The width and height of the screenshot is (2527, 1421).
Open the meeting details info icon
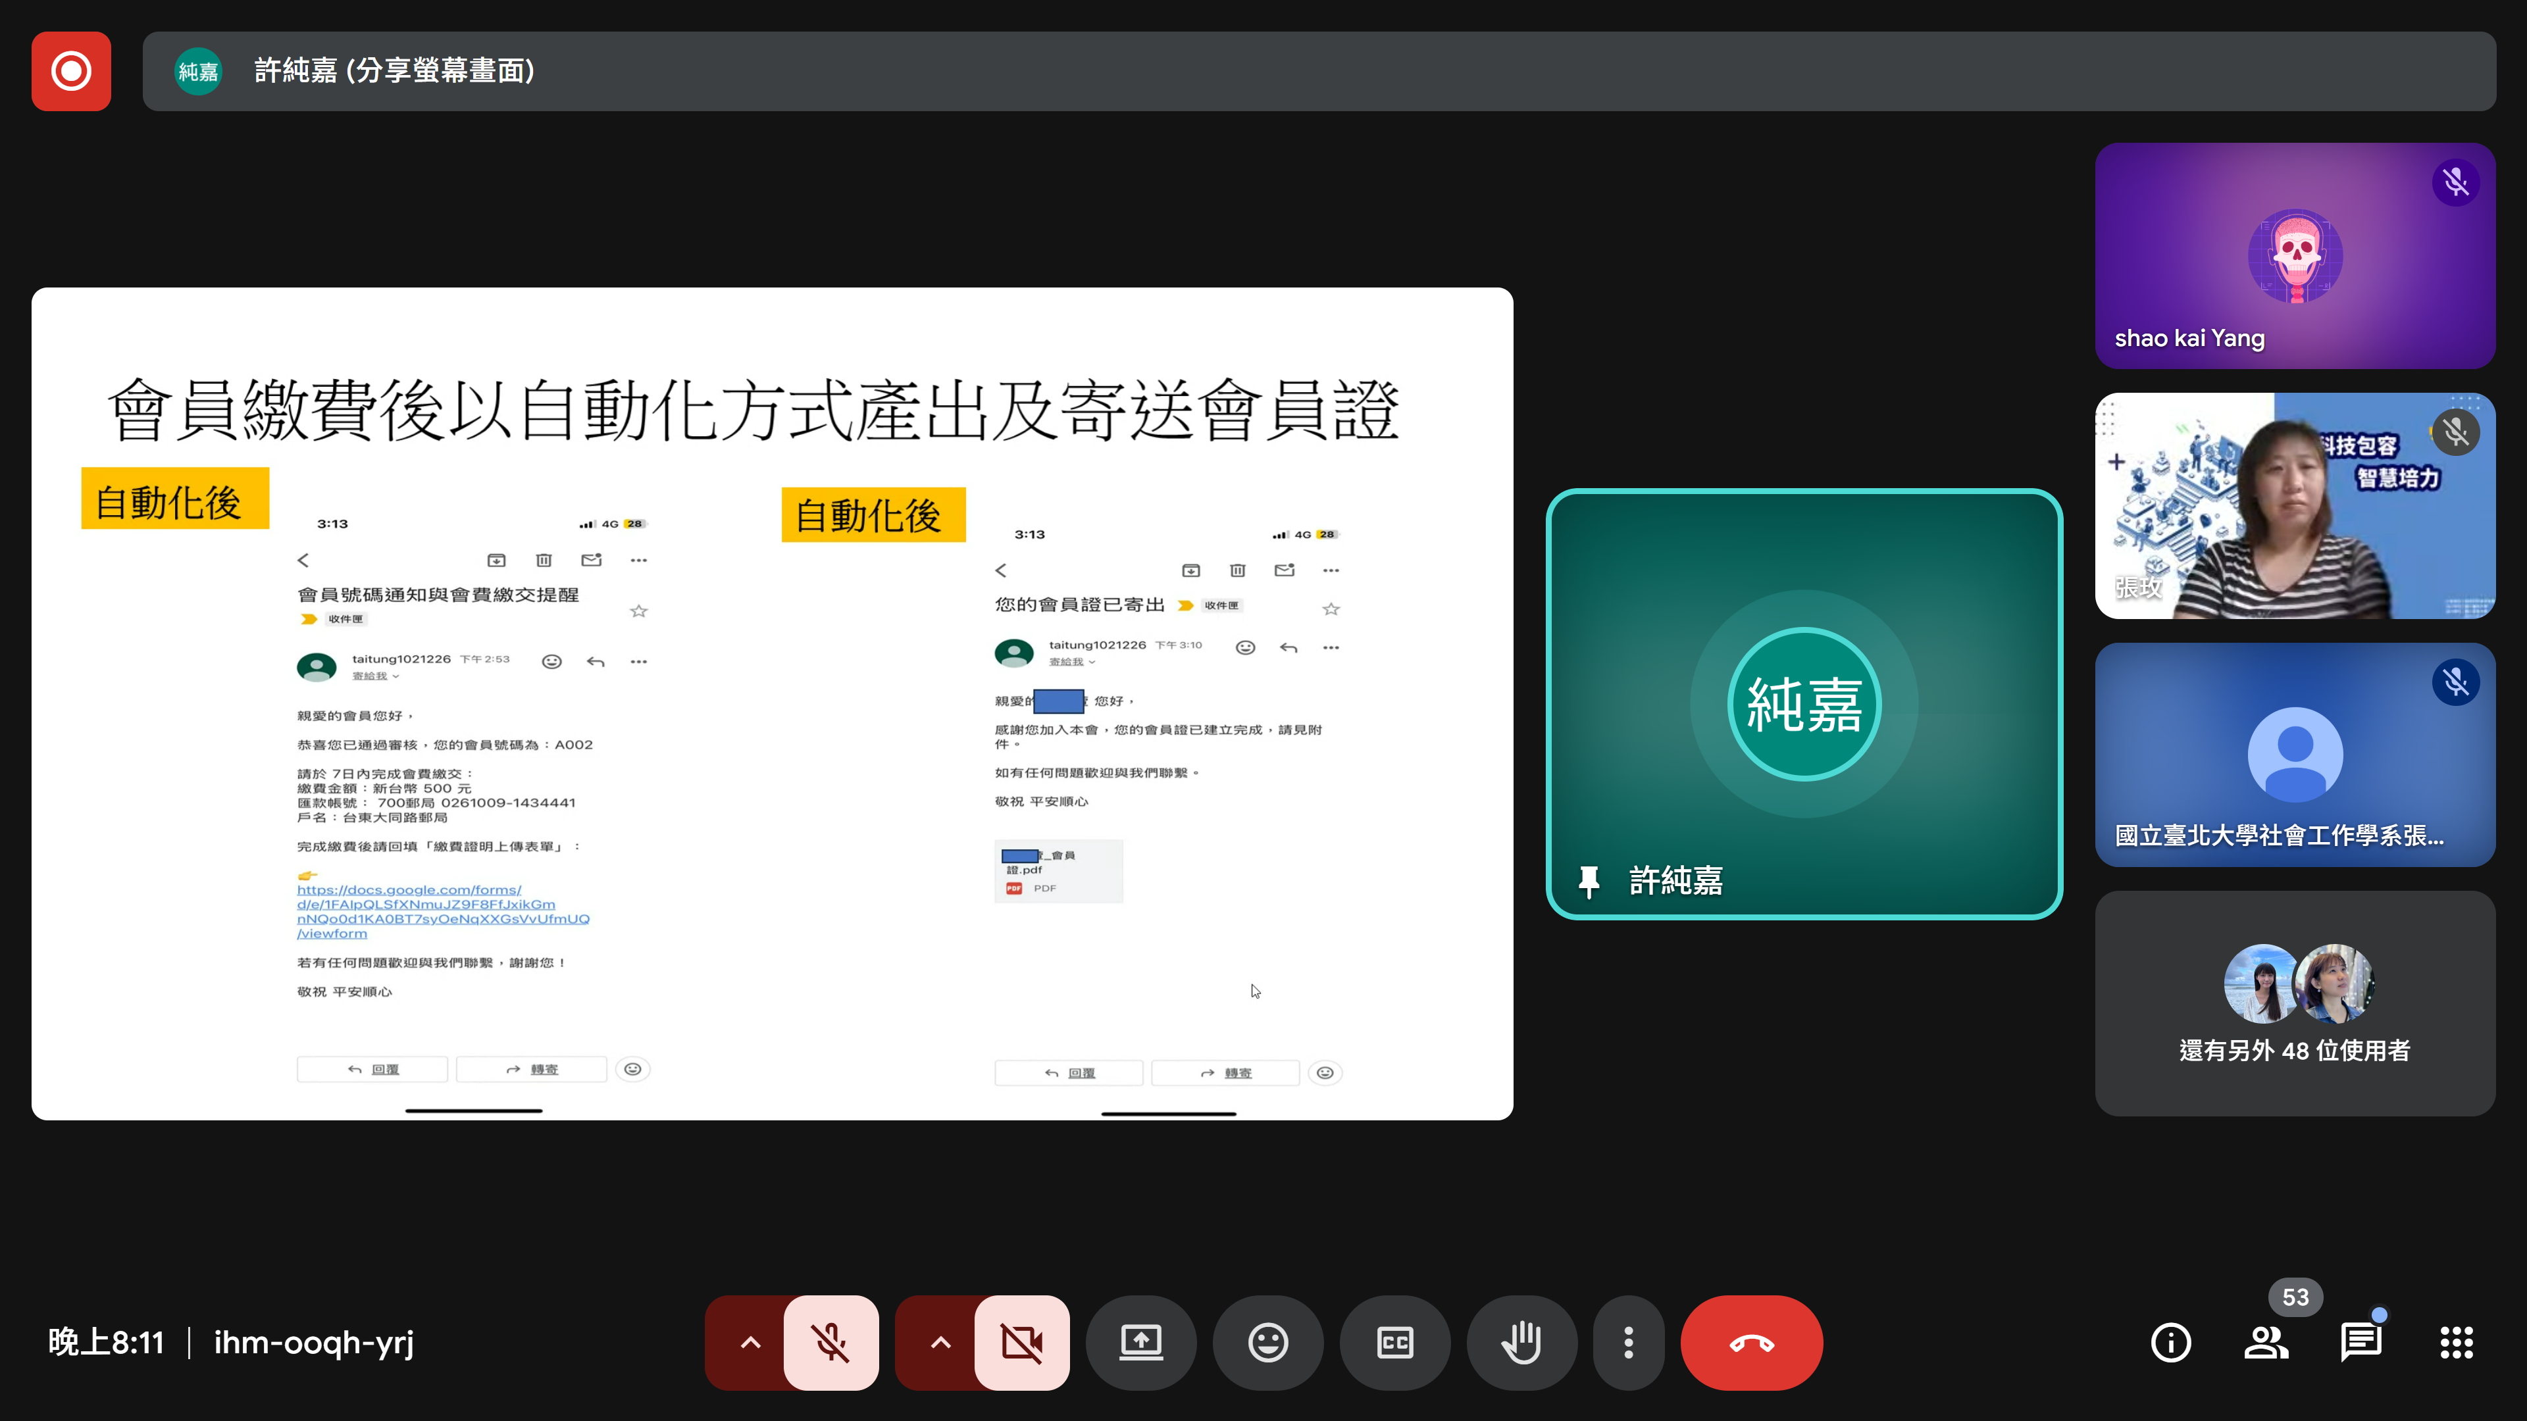2170,1341
